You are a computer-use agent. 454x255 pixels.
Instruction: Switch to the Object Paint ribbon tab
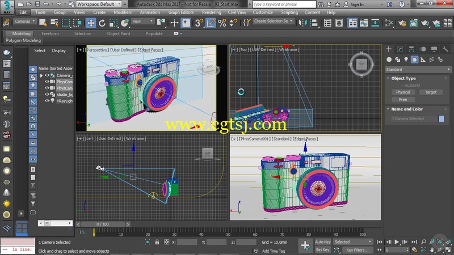tap(119, 33)
